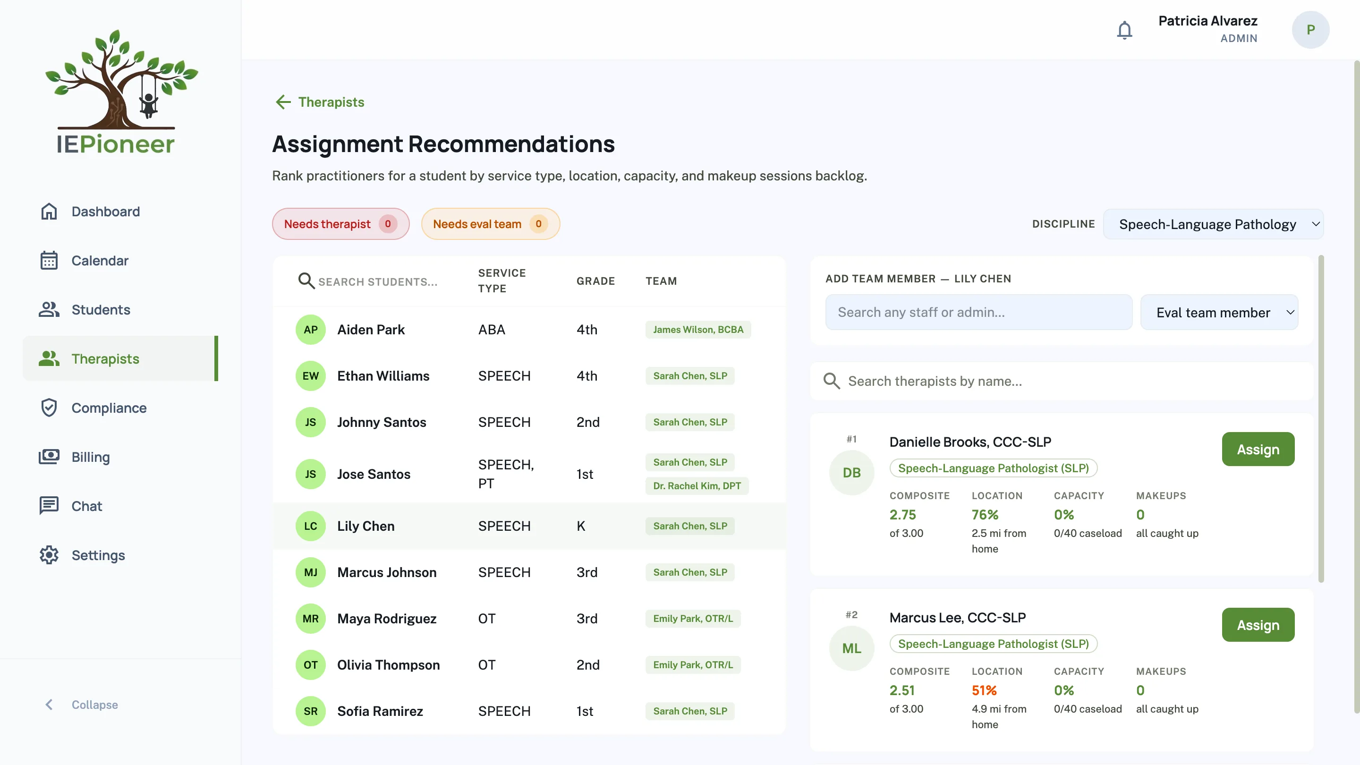The height and width of the screenshot is (765, 1360).
Task: Click Marcus Lee's Speech-Language Pathologist tag
Action: point(993,644)
